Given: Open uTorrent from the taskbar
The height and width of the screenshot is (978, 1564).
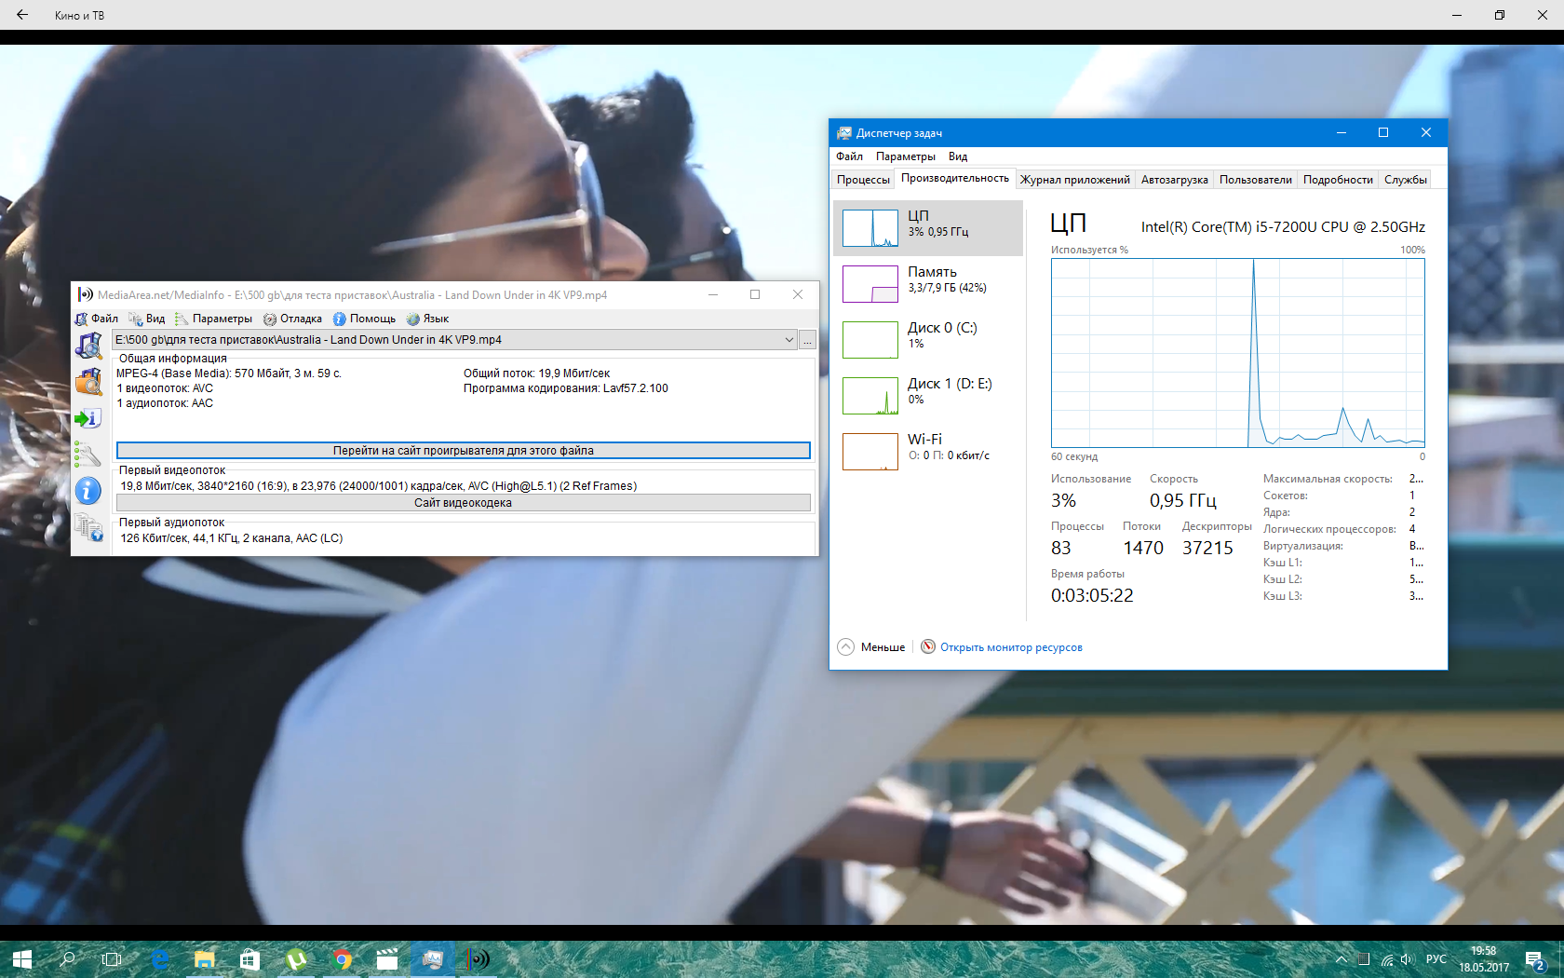Looking at the screenshot, I should pos(296,959).
